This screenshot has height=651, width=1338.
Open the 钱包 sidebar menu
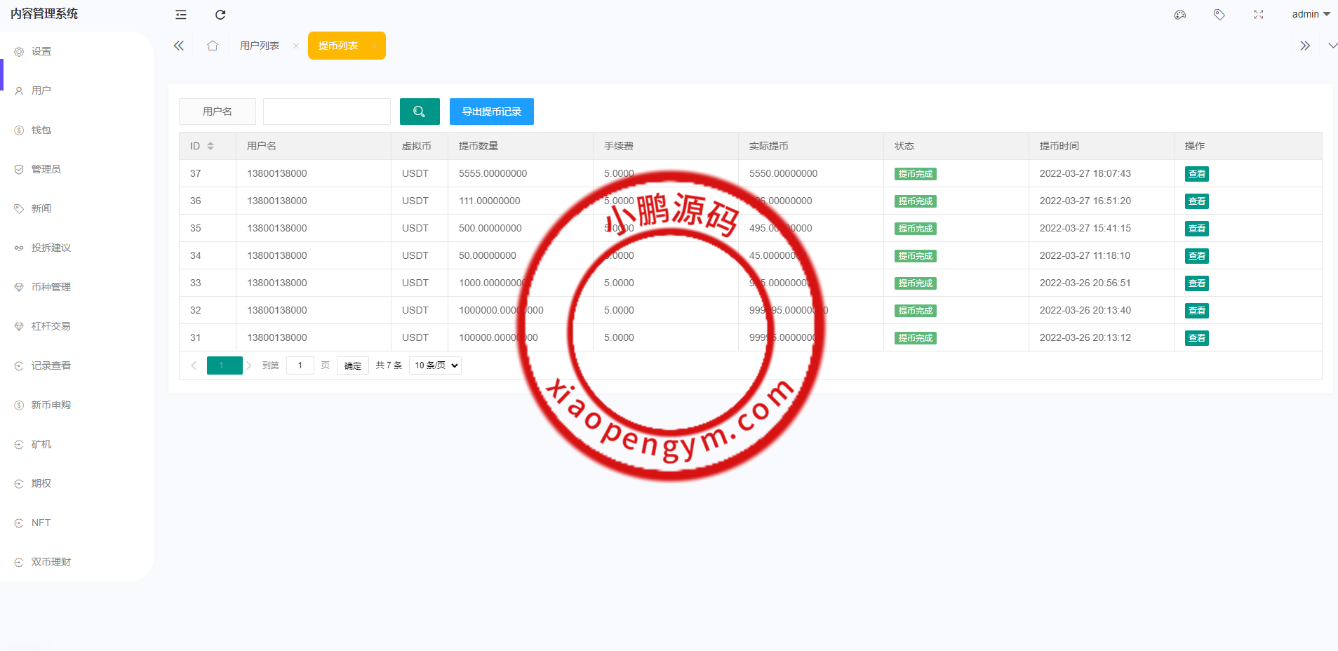pyautogui.click(x=41, y=130)
